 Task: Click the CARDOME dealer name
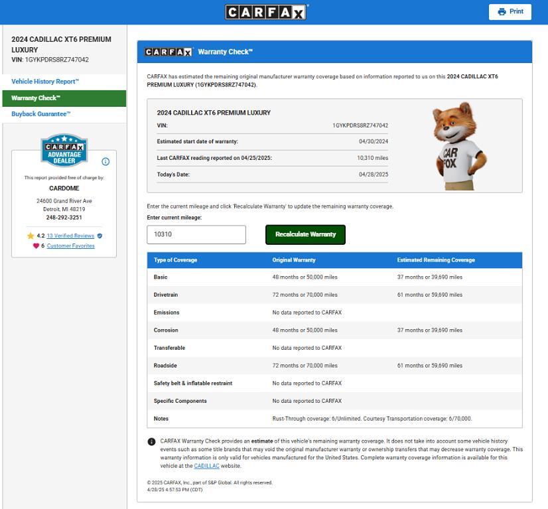[x=64, y=188]
